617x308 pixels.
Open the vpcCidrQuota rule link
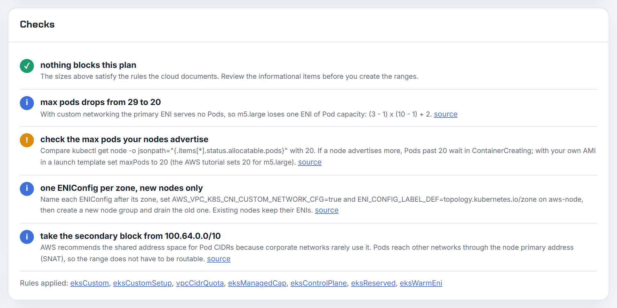pyautogui.click(x=200, y=283)
